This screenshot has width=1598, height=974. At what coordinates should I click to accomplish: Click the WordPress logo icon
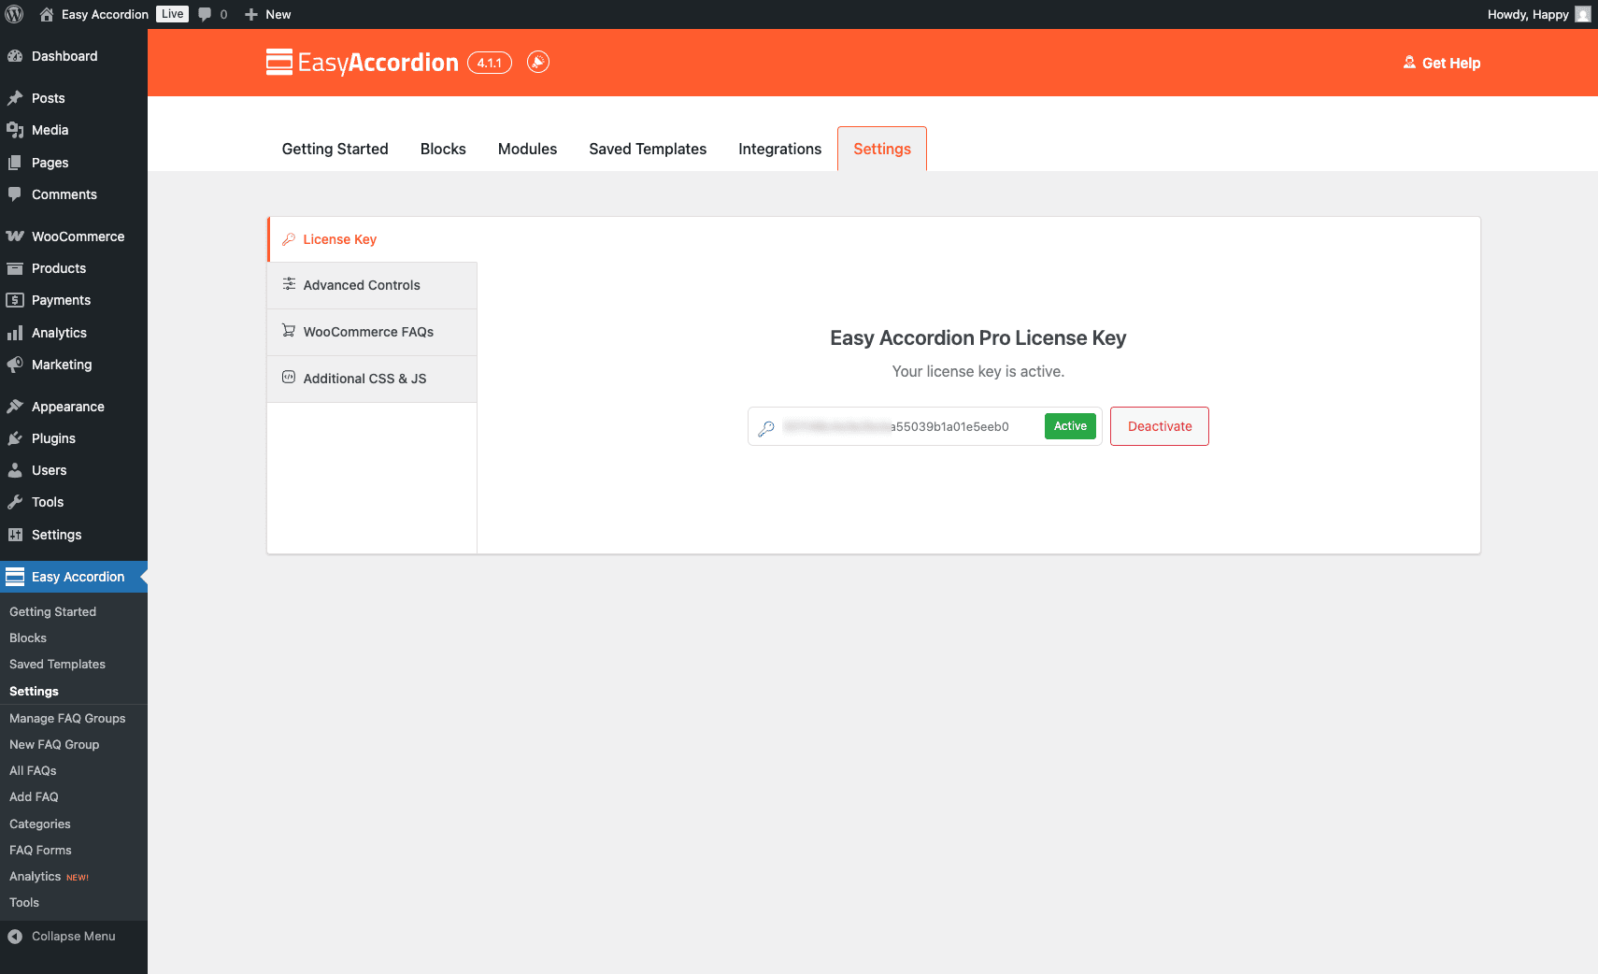click(14, 14)
